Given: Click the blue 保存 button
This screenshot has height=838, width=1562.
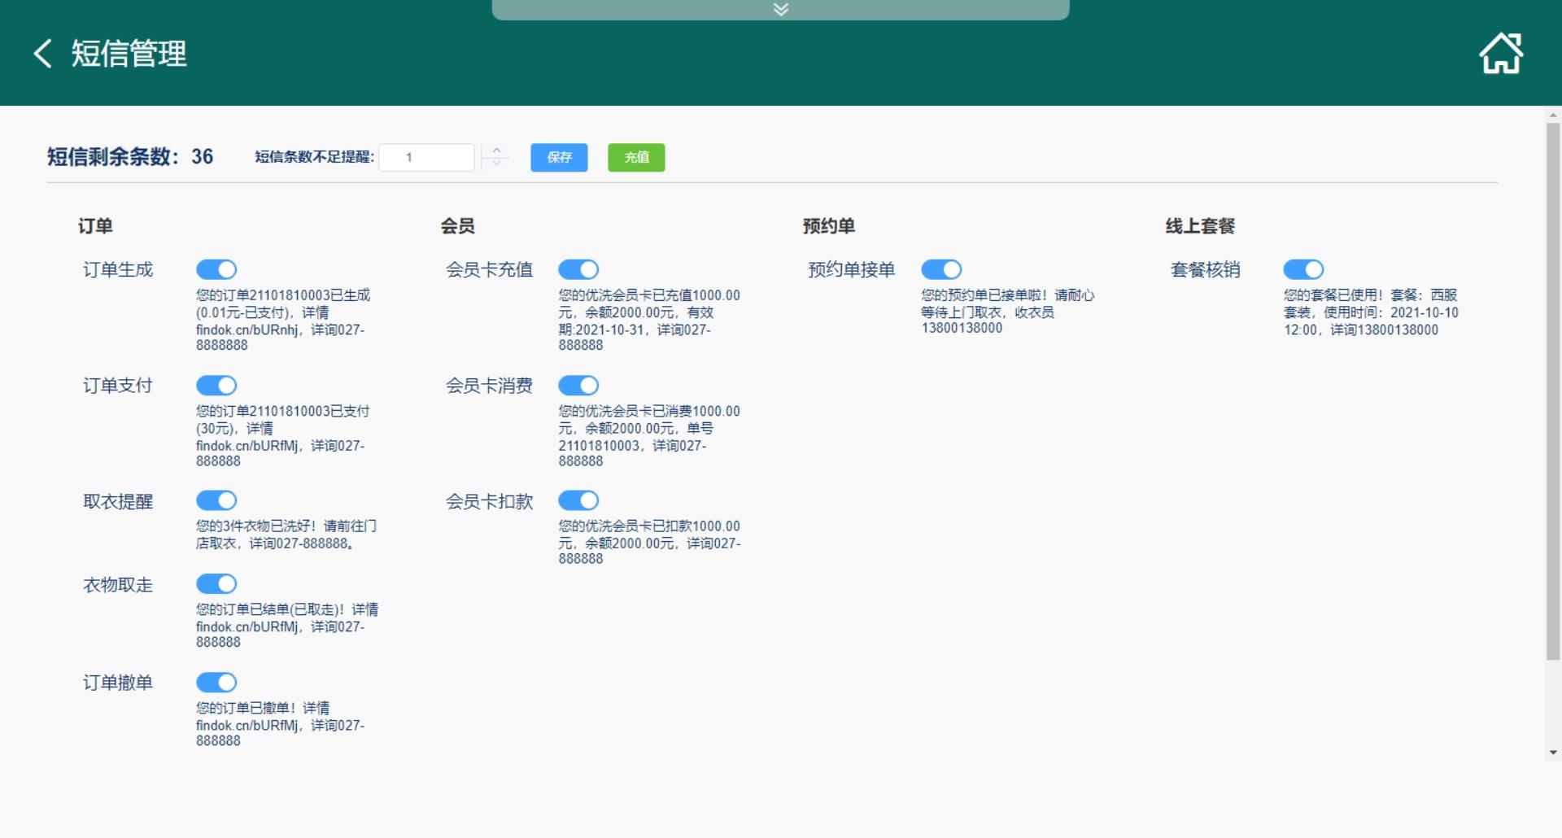Looking at the screenshot, I should [x=559, y=157].
